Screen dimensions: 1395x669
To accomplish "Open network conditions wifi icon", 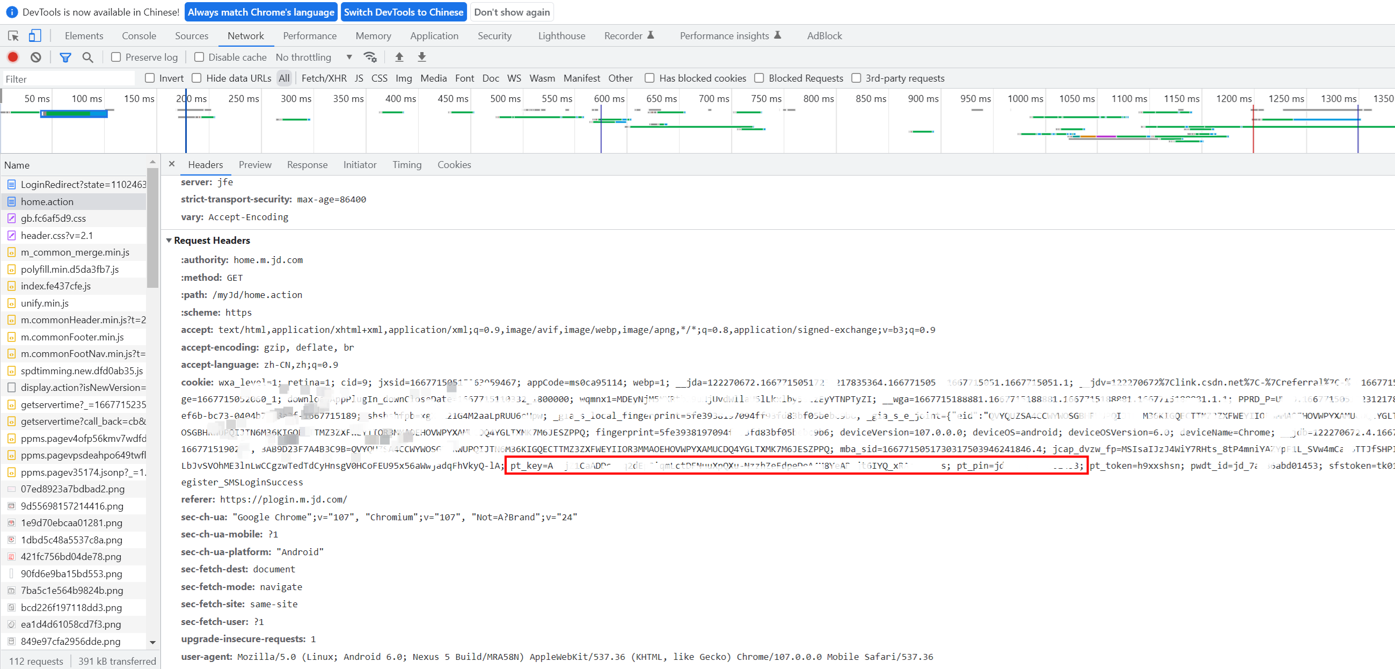I will 370,57.
